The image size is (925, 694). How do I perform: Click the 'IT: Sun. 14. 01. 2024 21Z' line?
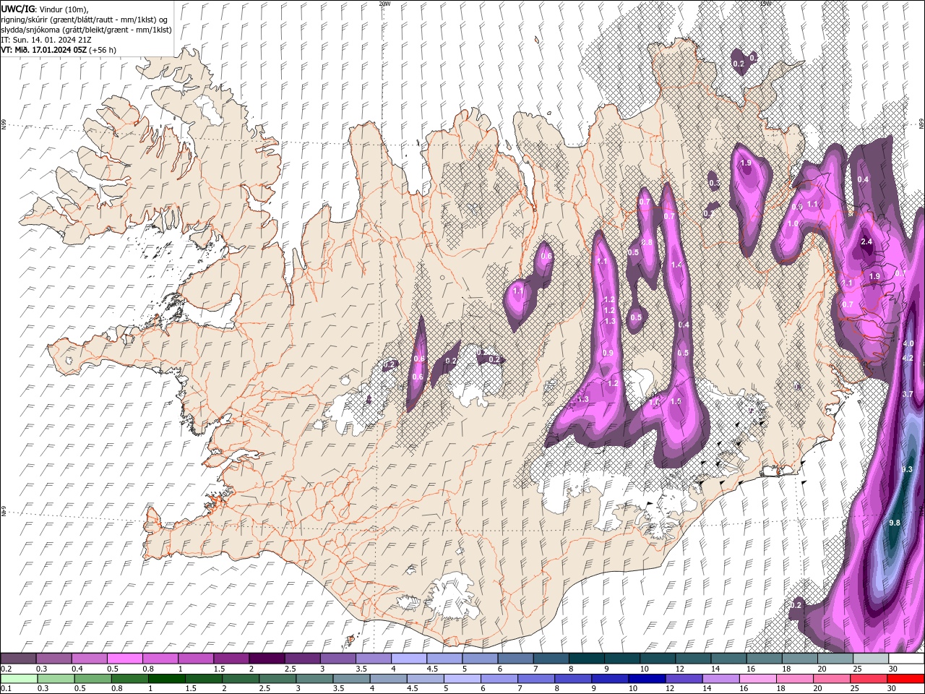coord(48,40)
